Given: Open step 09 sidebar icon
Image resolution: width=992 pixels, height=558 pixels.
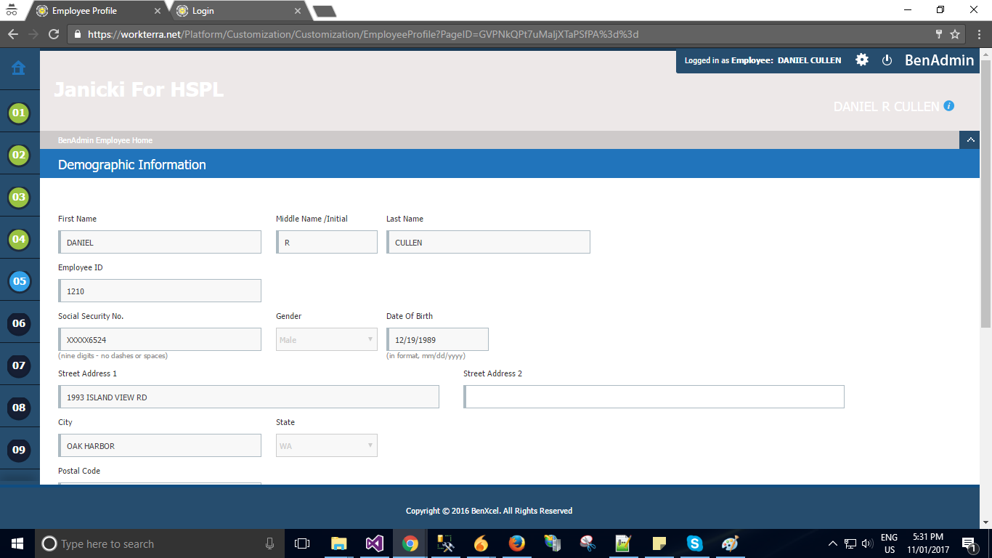Looking at the screenshot, I should pos(19,450).
